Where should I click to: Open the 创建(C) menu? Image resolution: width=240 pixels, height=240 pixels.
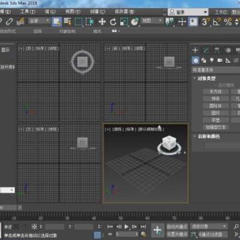(97, 11)
